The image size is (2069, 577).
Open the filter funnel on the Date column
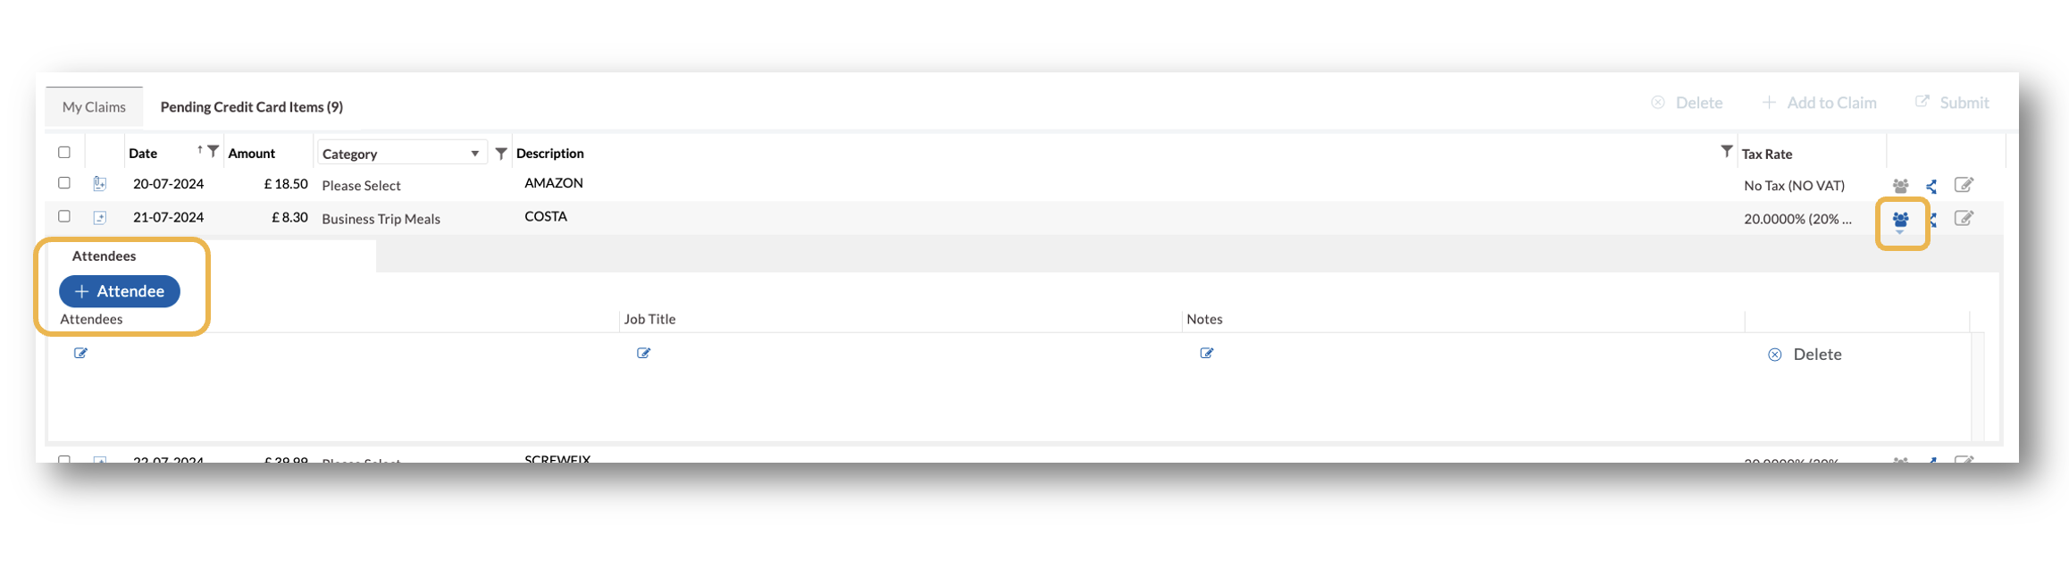213,151
